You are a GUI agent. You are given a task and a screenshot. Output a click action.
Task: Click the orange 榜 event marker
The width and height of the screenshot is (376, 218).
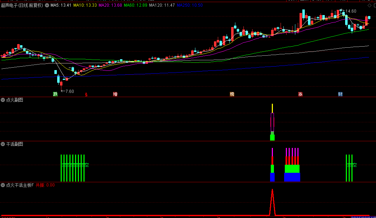coord(232,94)
